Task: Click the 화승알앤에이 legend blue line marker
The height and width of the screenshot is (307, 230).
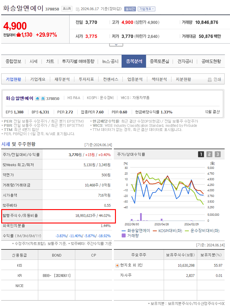Action: [x=124, y=231]
